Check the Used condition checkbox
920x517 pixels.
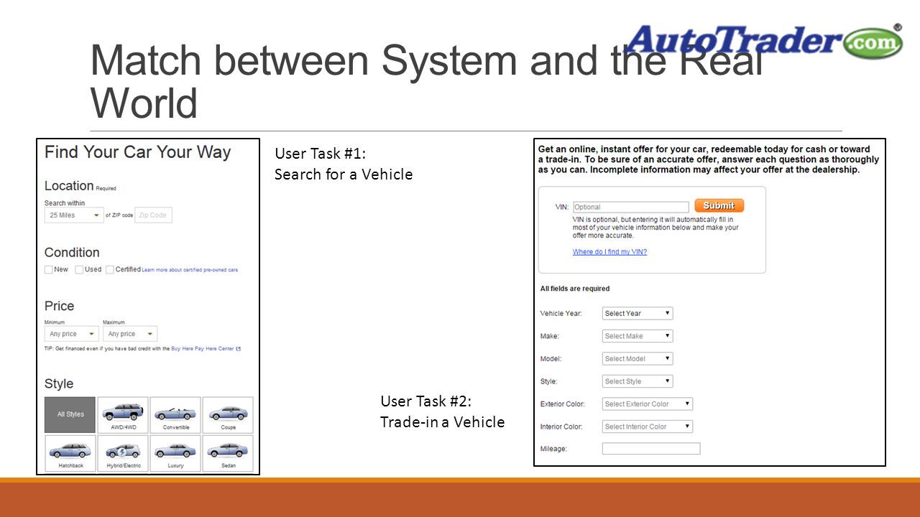pos(79,270)
